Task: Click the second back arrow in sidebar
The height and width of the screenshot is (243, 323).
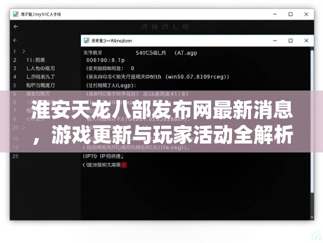Action: click(x=15, y=40)
